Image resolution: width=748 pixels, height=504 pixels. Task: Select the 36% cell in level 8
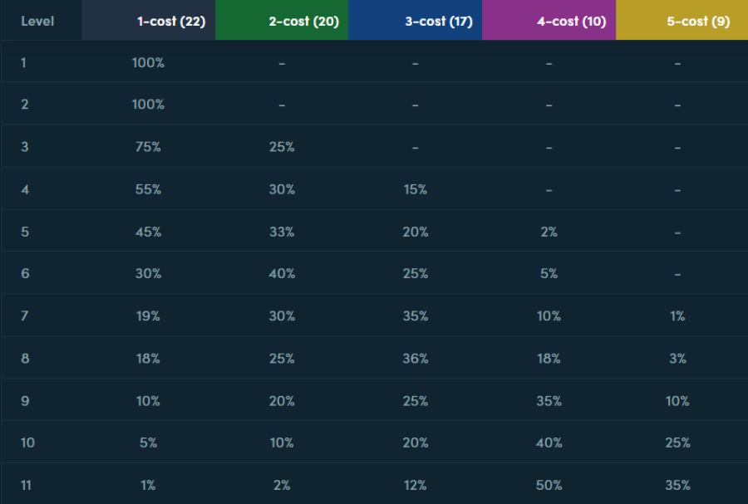[x=415, y=358]
